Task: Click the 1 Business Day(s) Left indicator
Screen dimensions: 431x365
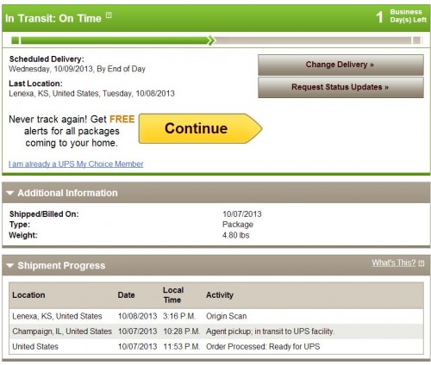Action: click(402, 16)
